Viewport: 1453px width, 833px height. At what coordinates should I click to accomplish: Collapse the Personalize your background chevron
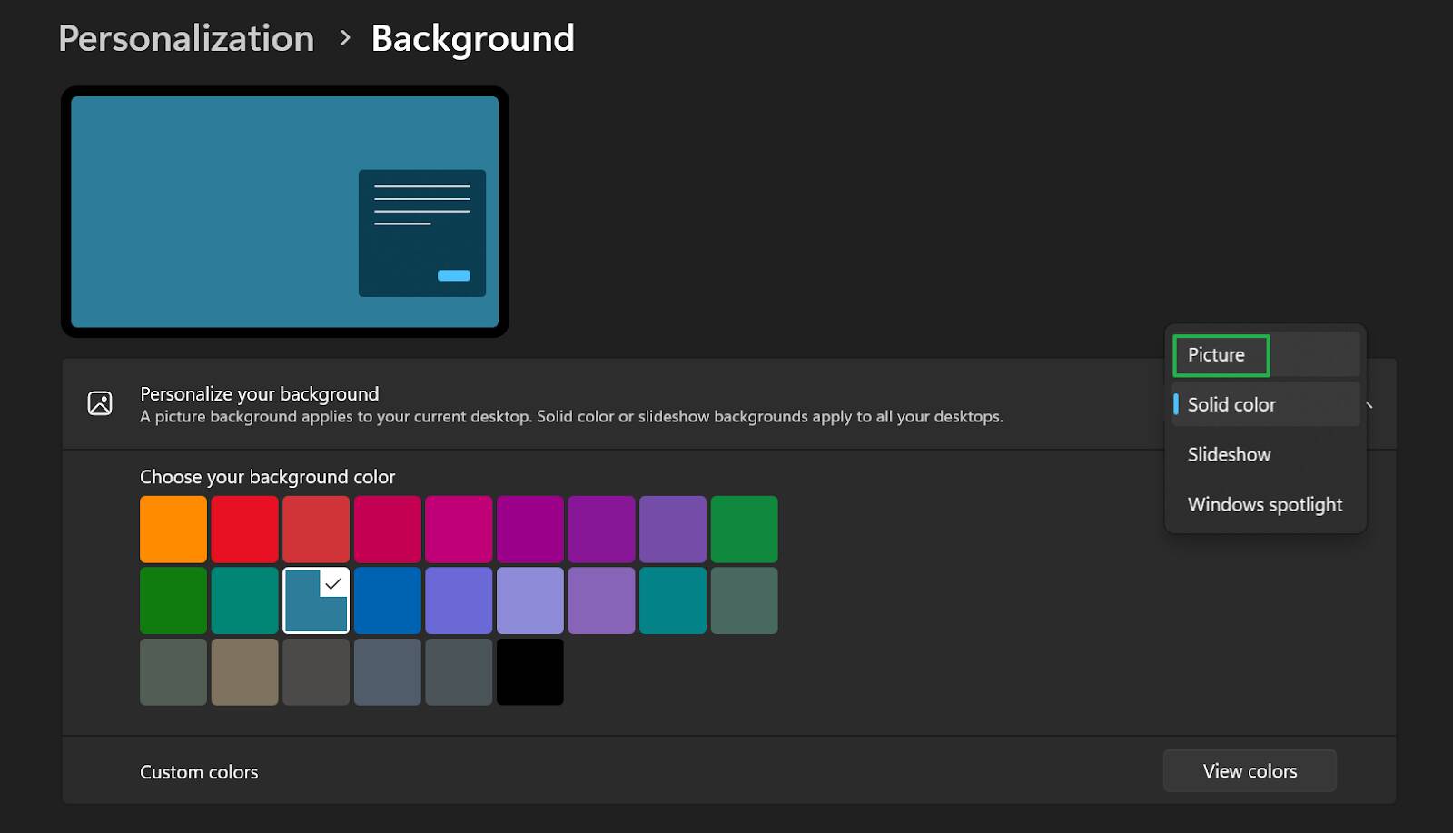pyautogui.click(x=1369, y=405)
